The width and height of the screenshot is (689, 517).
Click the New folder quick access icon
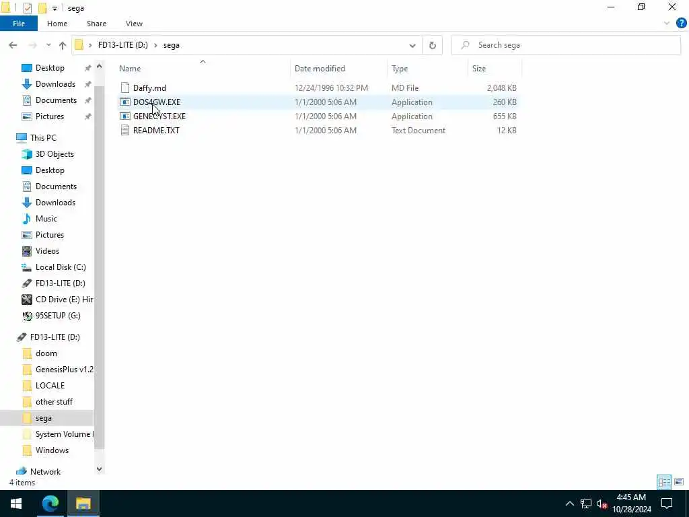(42, 8)
